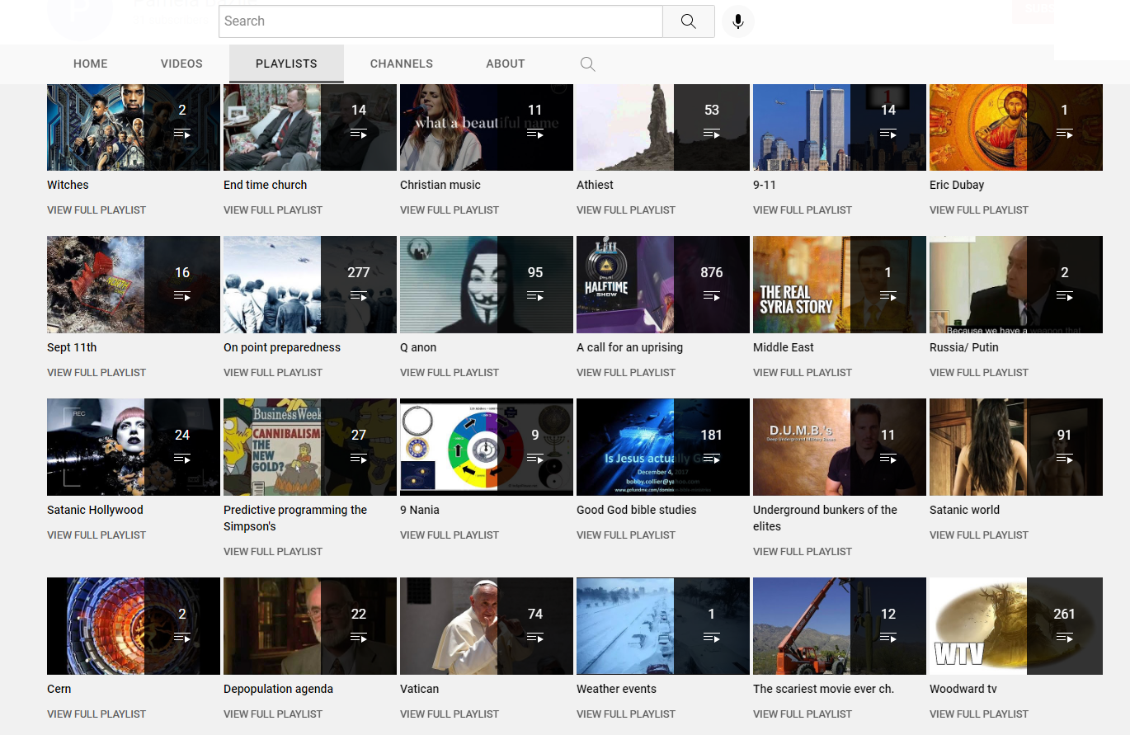Screen dimensions: 1130x735
Task: Open the Channels tab
Action: coord(401,64)
